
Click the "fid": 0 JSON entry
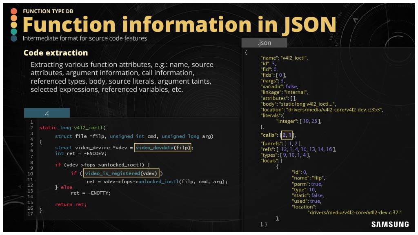coord(269,69)
